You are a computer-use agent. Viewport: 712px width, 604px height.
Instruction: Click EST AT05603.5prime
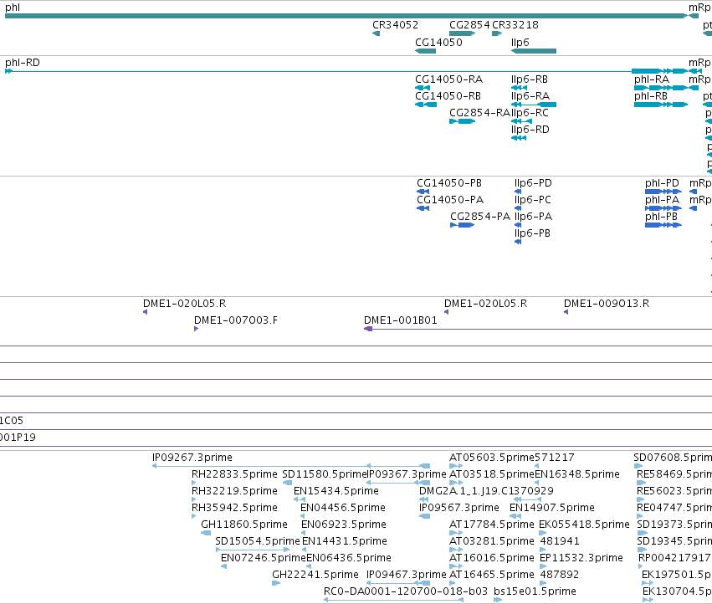click(492, 458)
